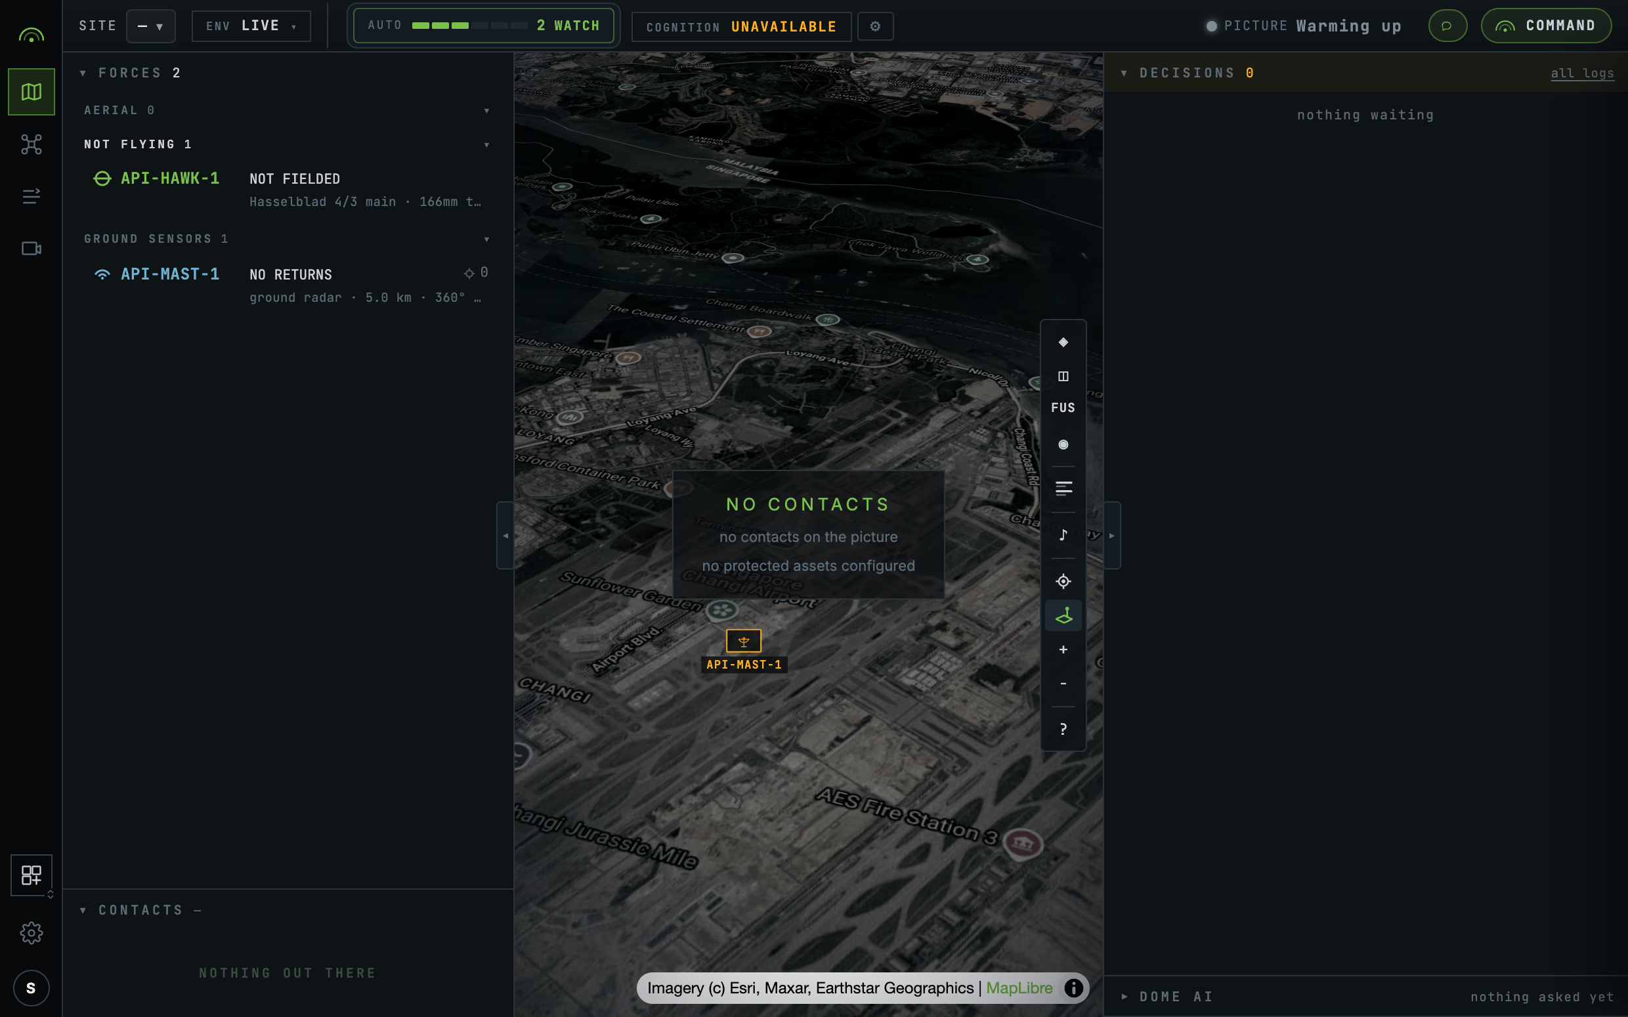Open the chat bubble button
The width and height of the screenshot is (1628, 1017).
(x=1447, y=26)
